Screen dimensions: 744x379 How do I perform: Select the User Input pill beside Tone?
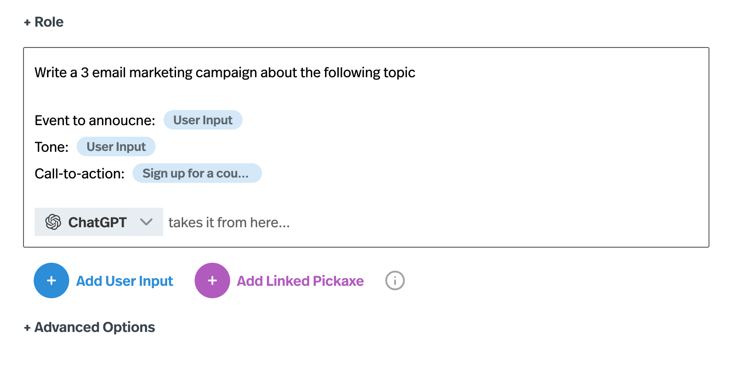tap(116, 147)
